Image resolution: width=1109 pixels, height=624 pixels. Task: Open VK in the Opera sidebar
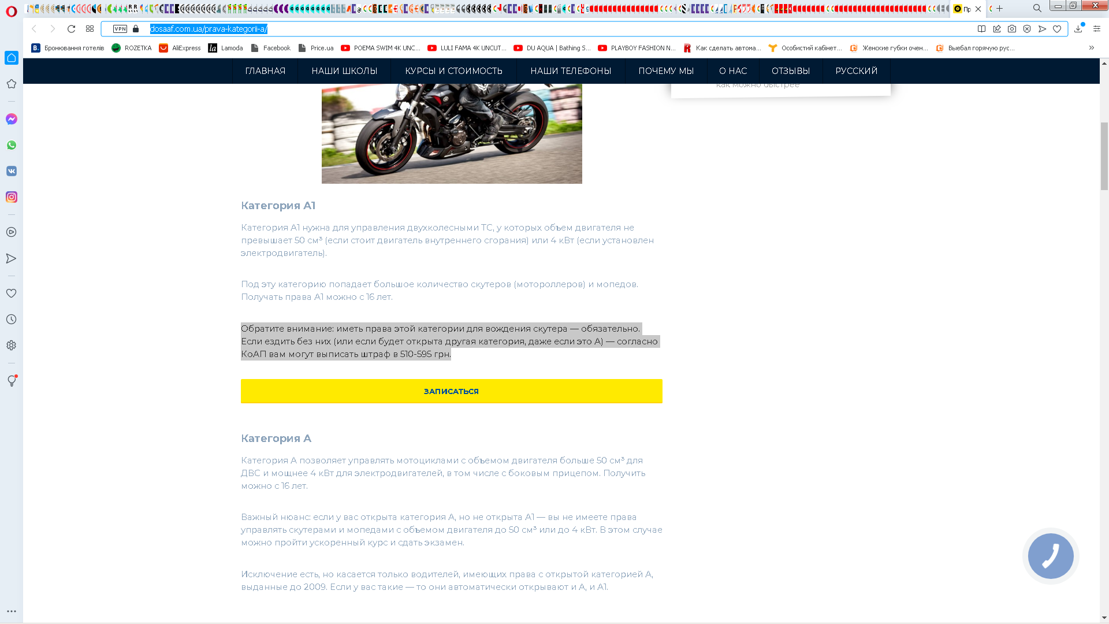coord(12,171)
